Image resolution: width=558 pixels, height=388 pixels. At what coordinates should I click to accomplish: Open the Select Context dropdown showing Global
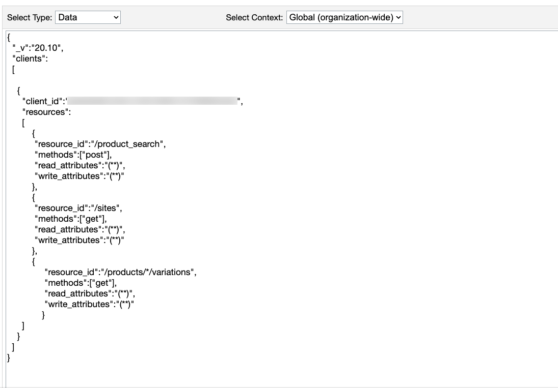(344, 17)
